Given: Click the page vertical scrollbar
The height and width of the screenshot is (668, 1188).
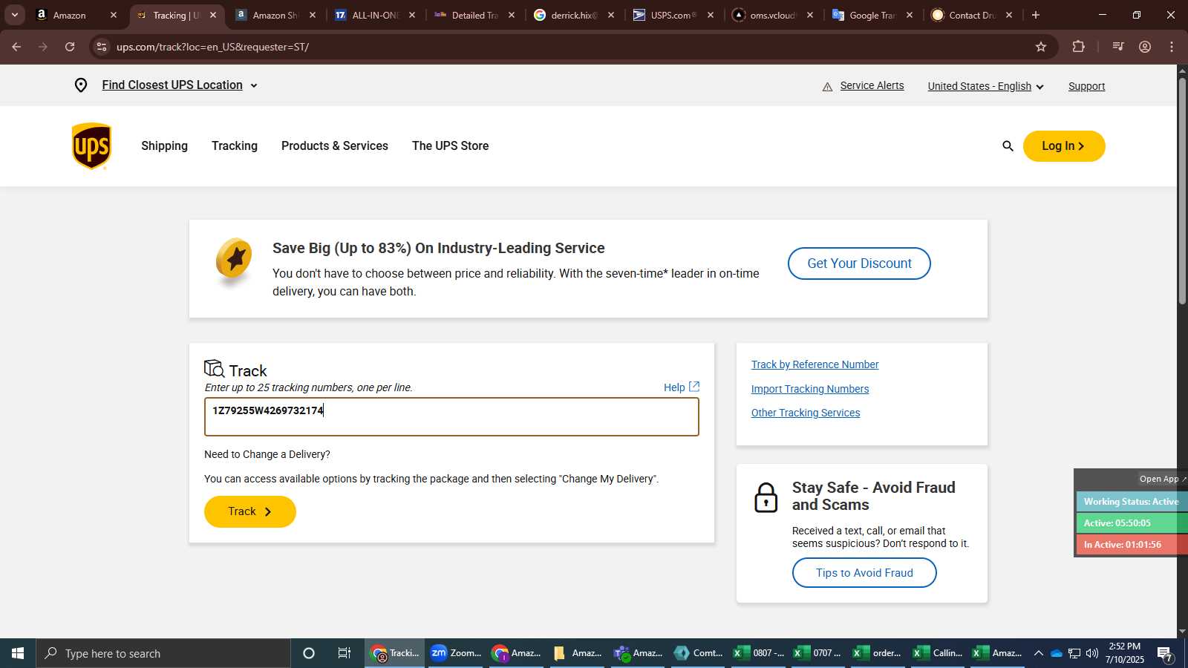Looking at the screenshot, I should [1182, 190].
